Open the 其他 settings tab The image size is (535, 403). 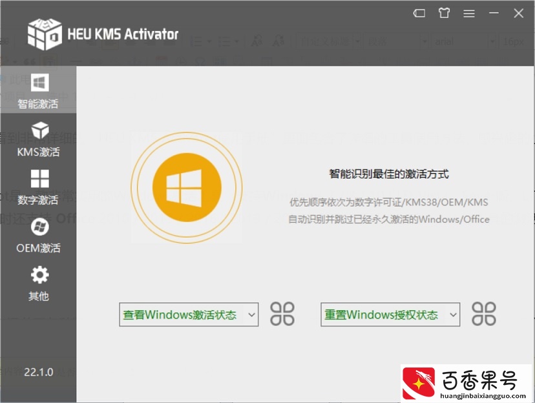click(x=38, y=284)
